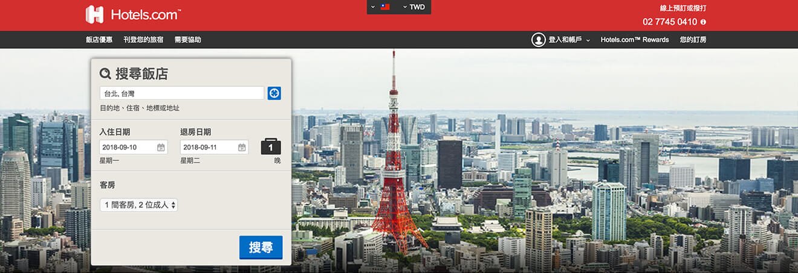Expand 登入和帳戶 dropdown

569,40
